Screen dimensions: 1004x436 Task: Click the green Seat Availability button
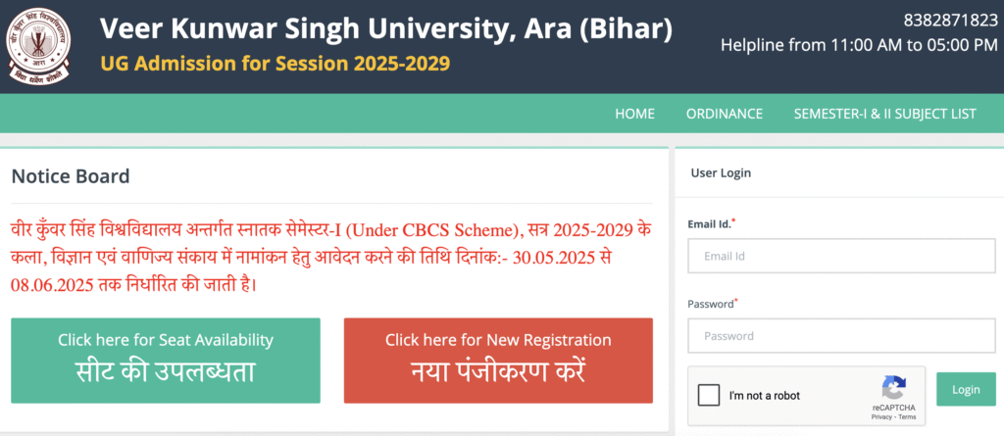[x=165, y=361]
